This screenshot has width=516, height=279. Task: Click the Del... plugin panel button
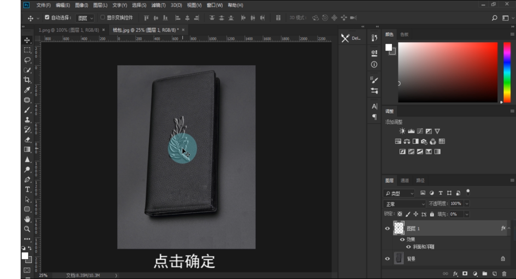point(351,38)
